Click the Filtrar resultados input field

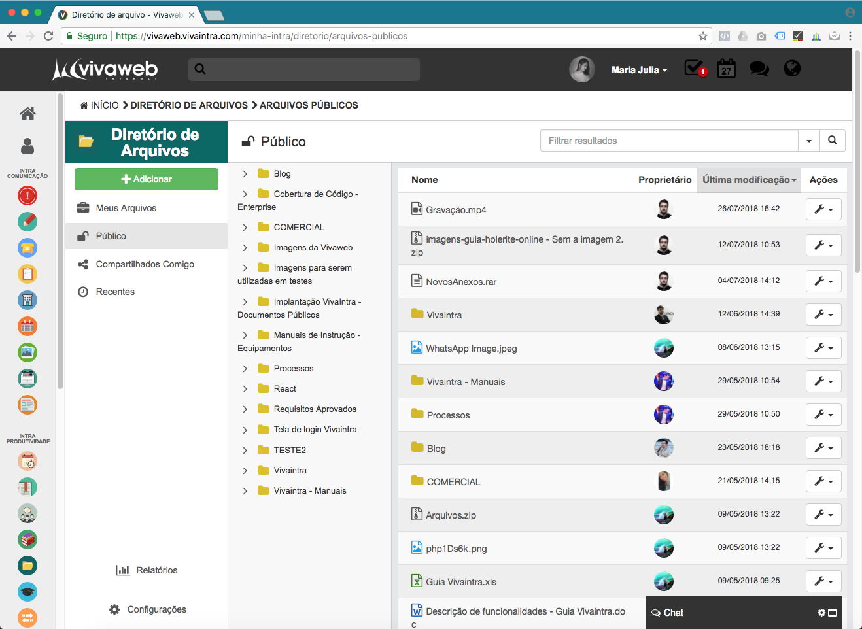[x=668, y=141]
